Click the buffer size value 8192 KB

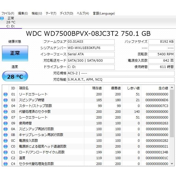(162, 42)
